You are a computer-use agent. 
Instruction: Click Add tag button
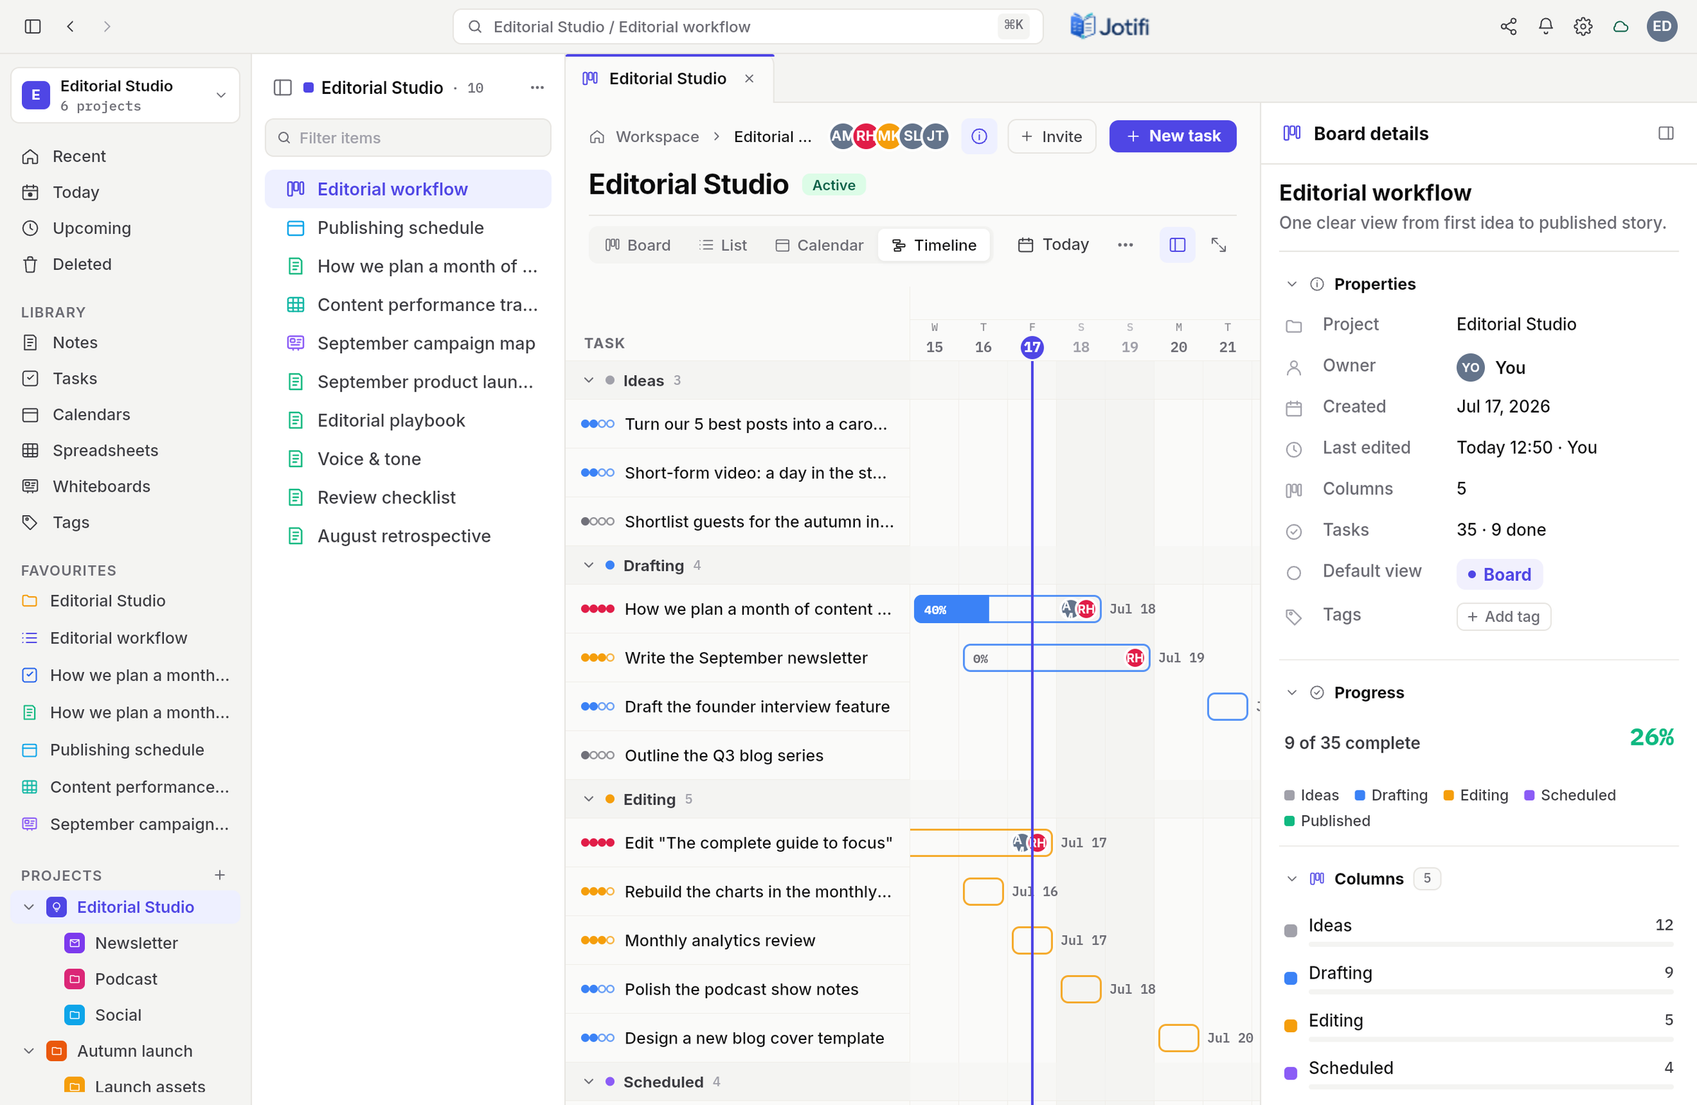[x=1504, y=616]
